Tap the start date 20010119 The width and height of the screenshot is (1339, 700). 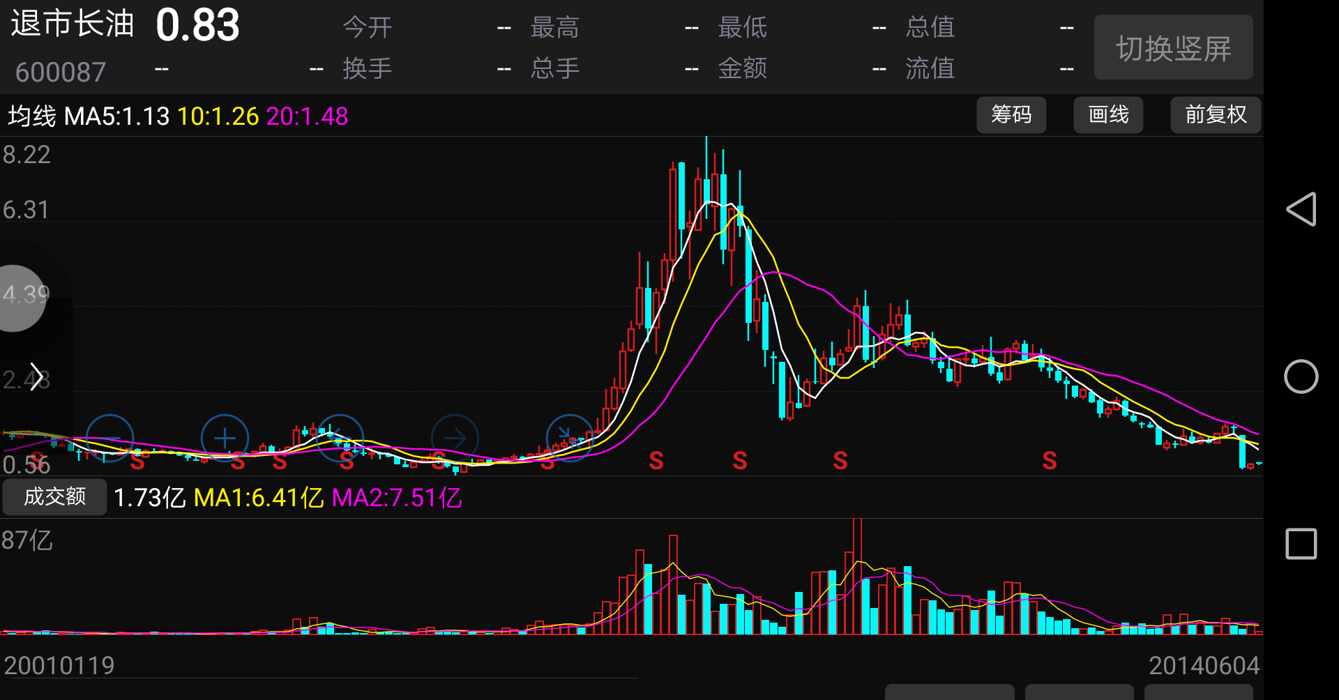[59, 666]
